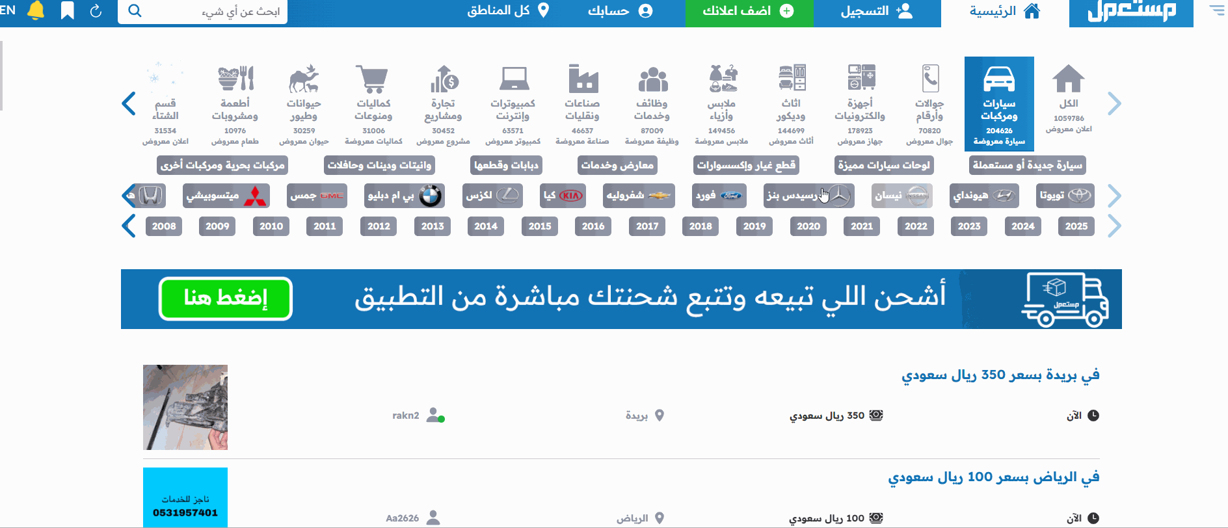1228x528 pixels.
Task: Open the Your Account menu
Action: tap(619, 12)
